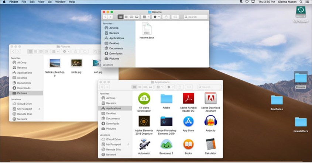Select the Resume folder on desktop

301,78
